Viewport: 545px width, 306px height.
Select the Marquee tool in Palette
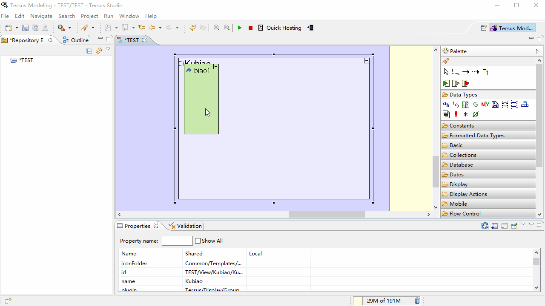(x=456, y=72)
